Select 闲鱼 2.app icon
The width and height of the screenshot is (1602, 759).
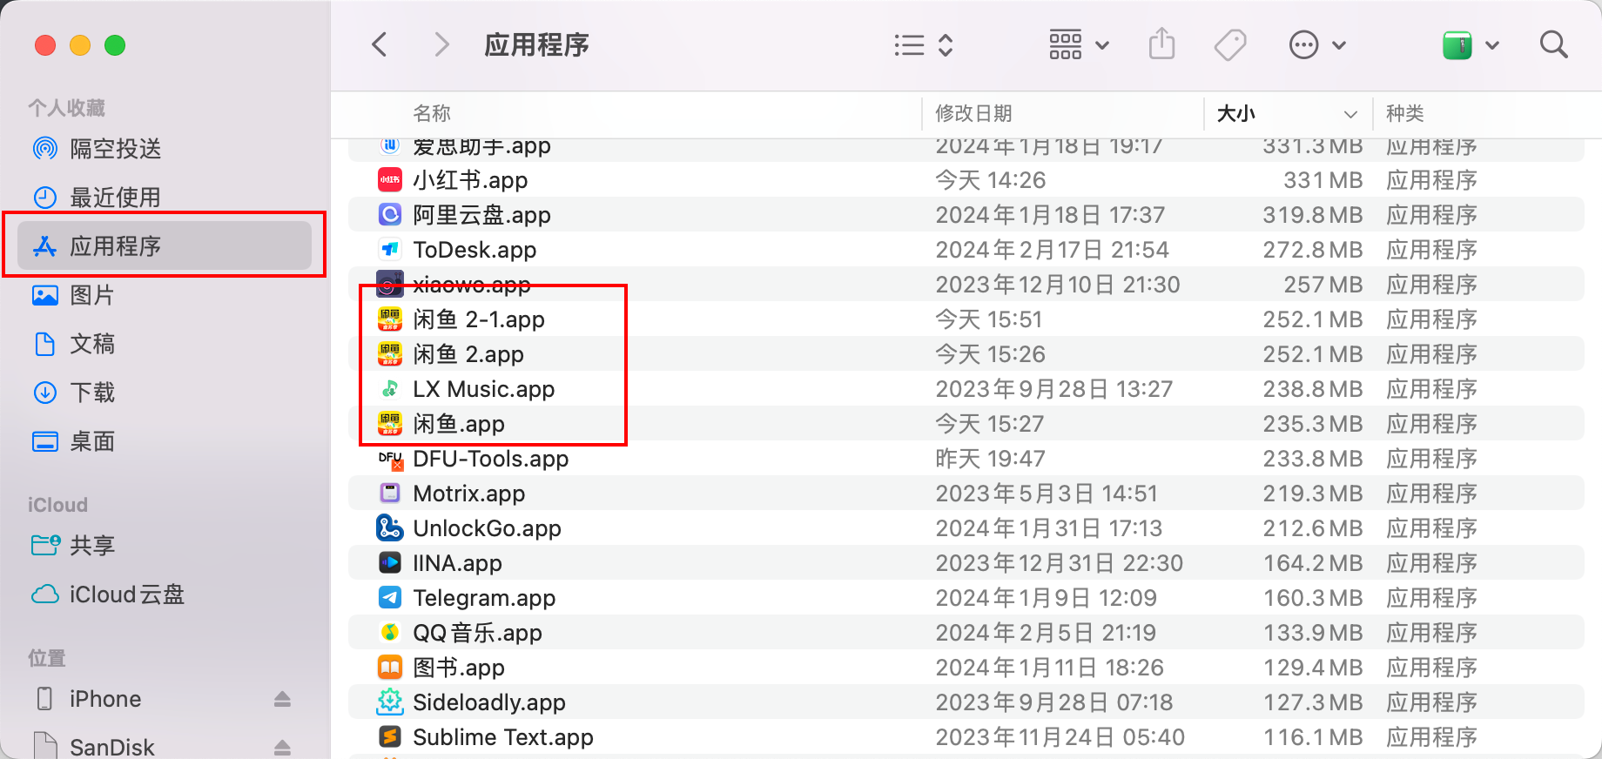click(389, 354)
